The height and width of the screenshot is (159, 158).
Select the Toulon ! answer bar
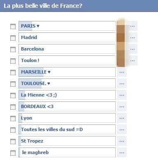pyautogui.click(x=67, y=60)
